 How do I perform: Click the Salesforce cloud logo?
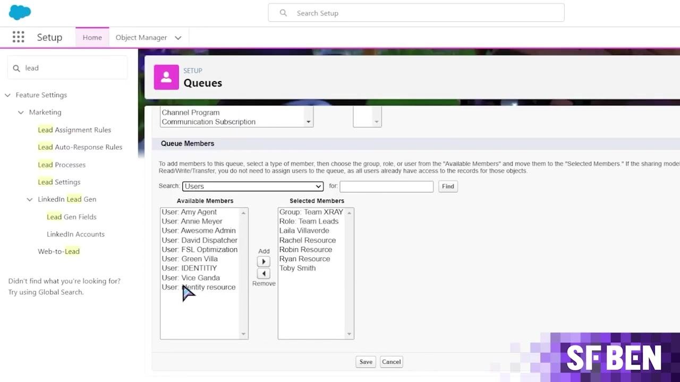point(20,12)
